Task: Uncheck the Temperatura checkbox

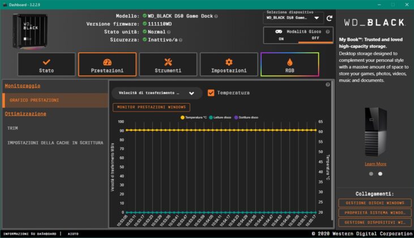Action: [x=211, y=93]
